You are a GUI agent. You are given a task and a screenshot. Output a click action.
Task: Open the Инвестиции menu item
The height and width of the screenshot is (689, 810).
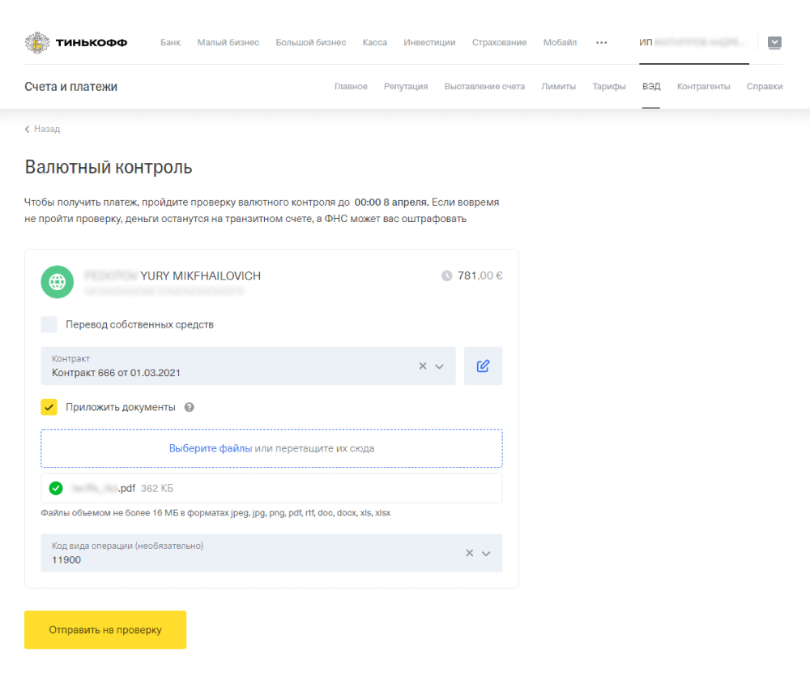[429, 42]
